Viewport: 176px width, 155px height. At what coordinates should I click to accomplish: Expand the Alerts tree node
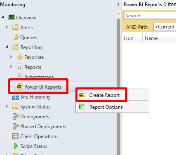7,27
